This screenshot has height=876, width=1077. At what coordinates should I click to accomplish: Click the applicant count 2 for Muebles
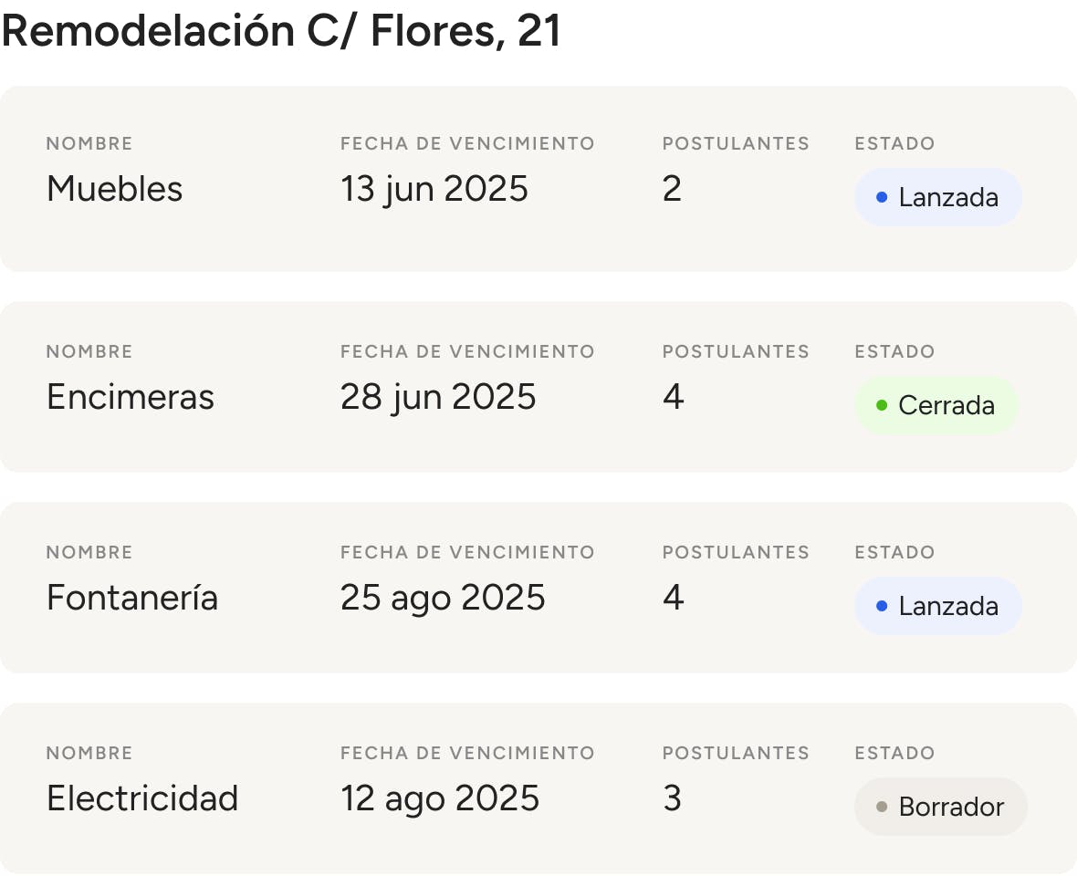point(672,189)
